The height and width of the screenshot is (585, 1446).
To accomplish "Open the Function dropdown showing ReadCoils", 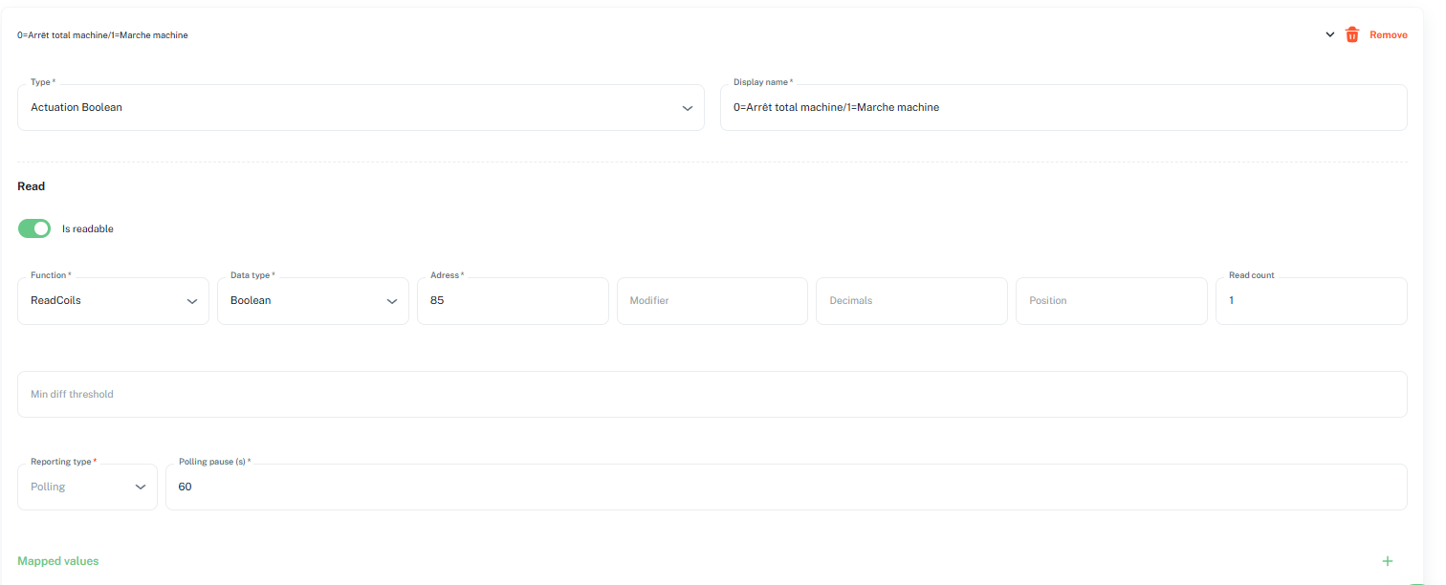I will pyautogui.click(x=113, y=301).
